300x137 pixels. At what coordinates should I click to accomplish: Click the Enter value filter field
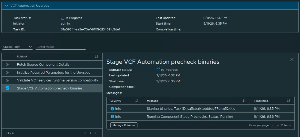click(x=60, y=47)
